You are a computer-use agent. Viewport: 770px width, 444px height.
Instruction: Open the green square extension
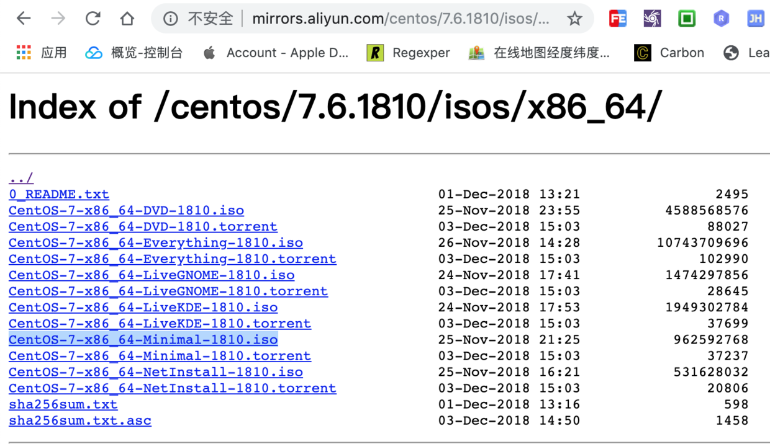[x=687, y=19]
